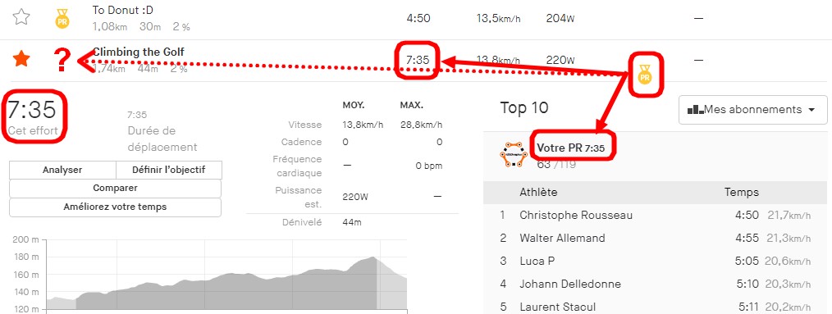Open Walter Allemand's athlete profile

point(562,238)
